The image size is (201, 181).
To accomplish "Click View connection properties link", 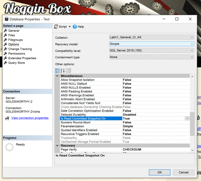I will coord(30,118).
